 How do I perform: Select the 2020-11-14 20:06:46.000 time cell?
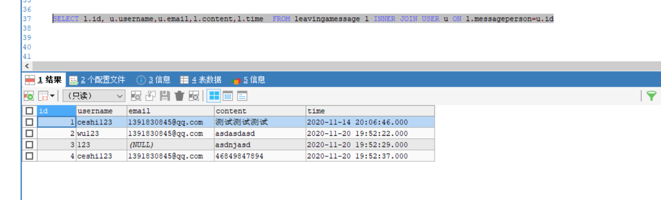tap(370, 122)
